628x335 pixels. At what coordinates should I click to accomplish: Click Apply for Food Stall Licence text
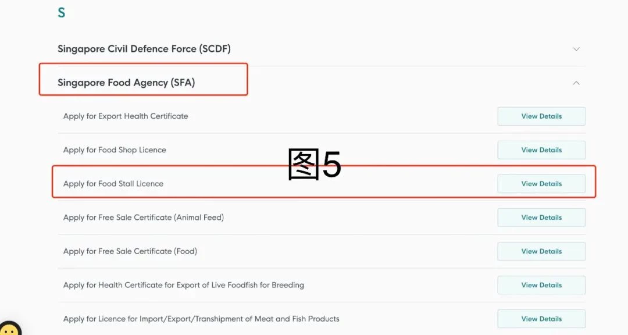[x=113, y=184]
